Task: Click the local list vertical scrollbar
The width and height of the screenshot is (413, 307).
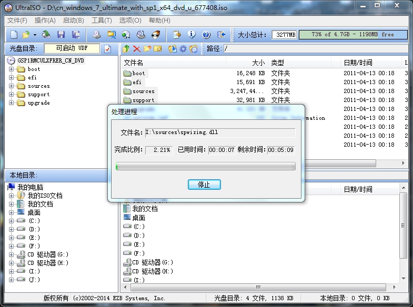Action: tap(403, 226)
